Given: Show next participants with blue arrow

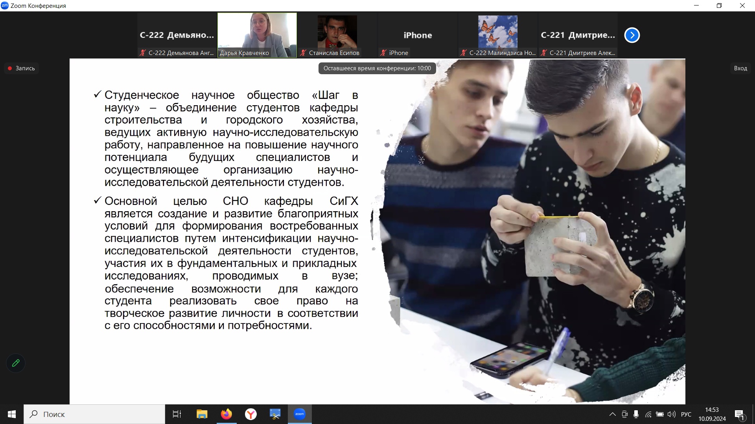Looking at the screenshot, I should click(632, 35).
